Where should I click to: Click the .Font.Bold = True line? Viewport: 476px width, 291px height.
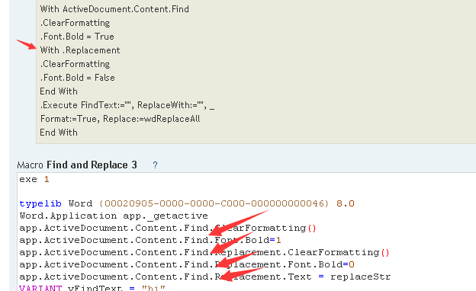click(x=77, y=37)
